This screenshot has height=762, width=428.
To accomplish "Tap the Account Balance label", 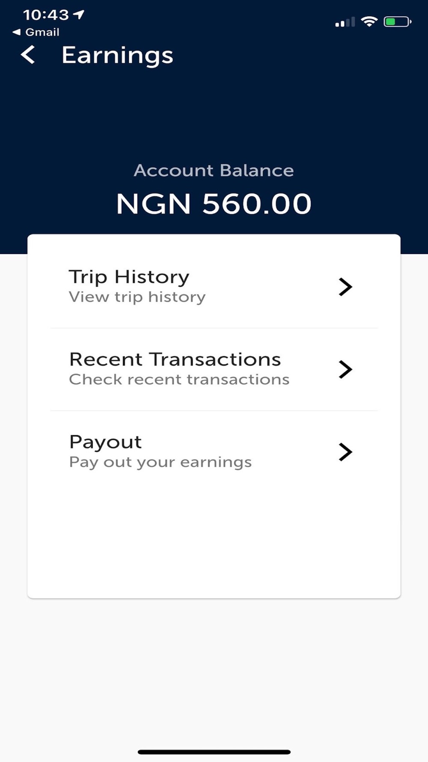I will [x=214, y=171].
